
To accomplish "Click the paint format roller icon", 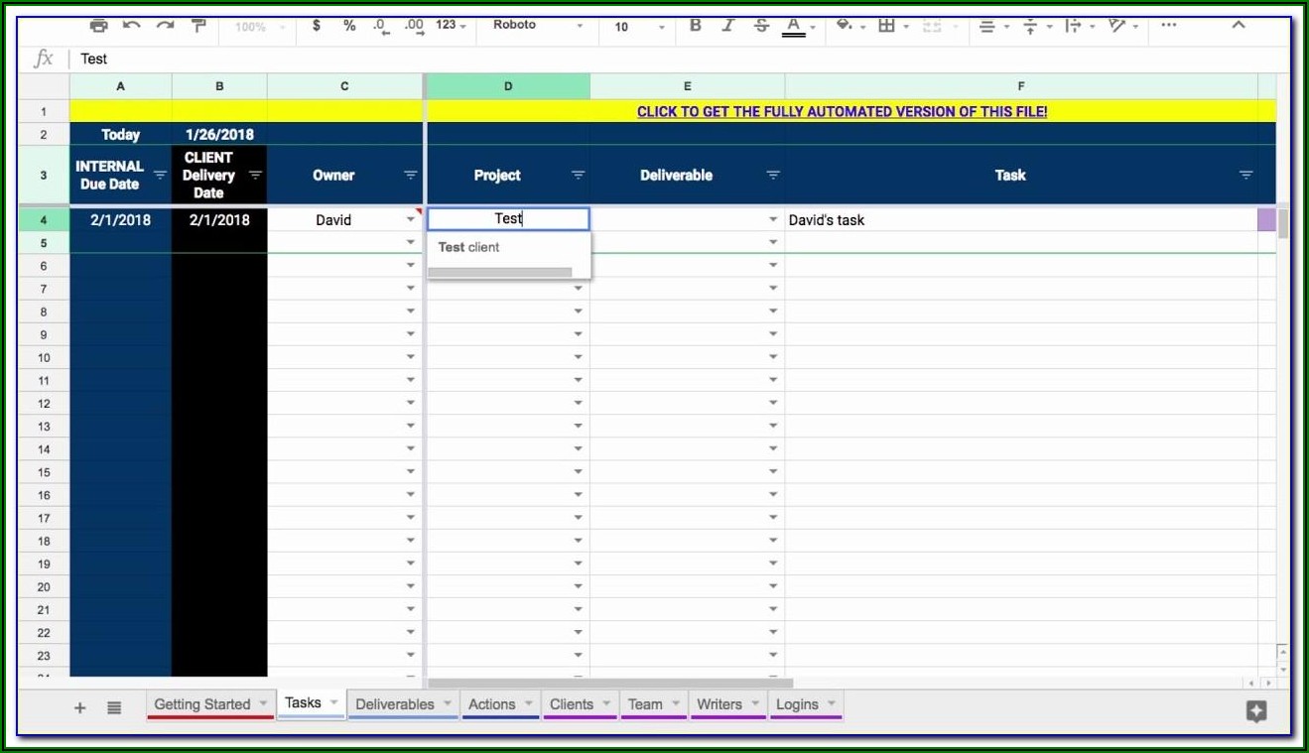I will click(198, 26).
